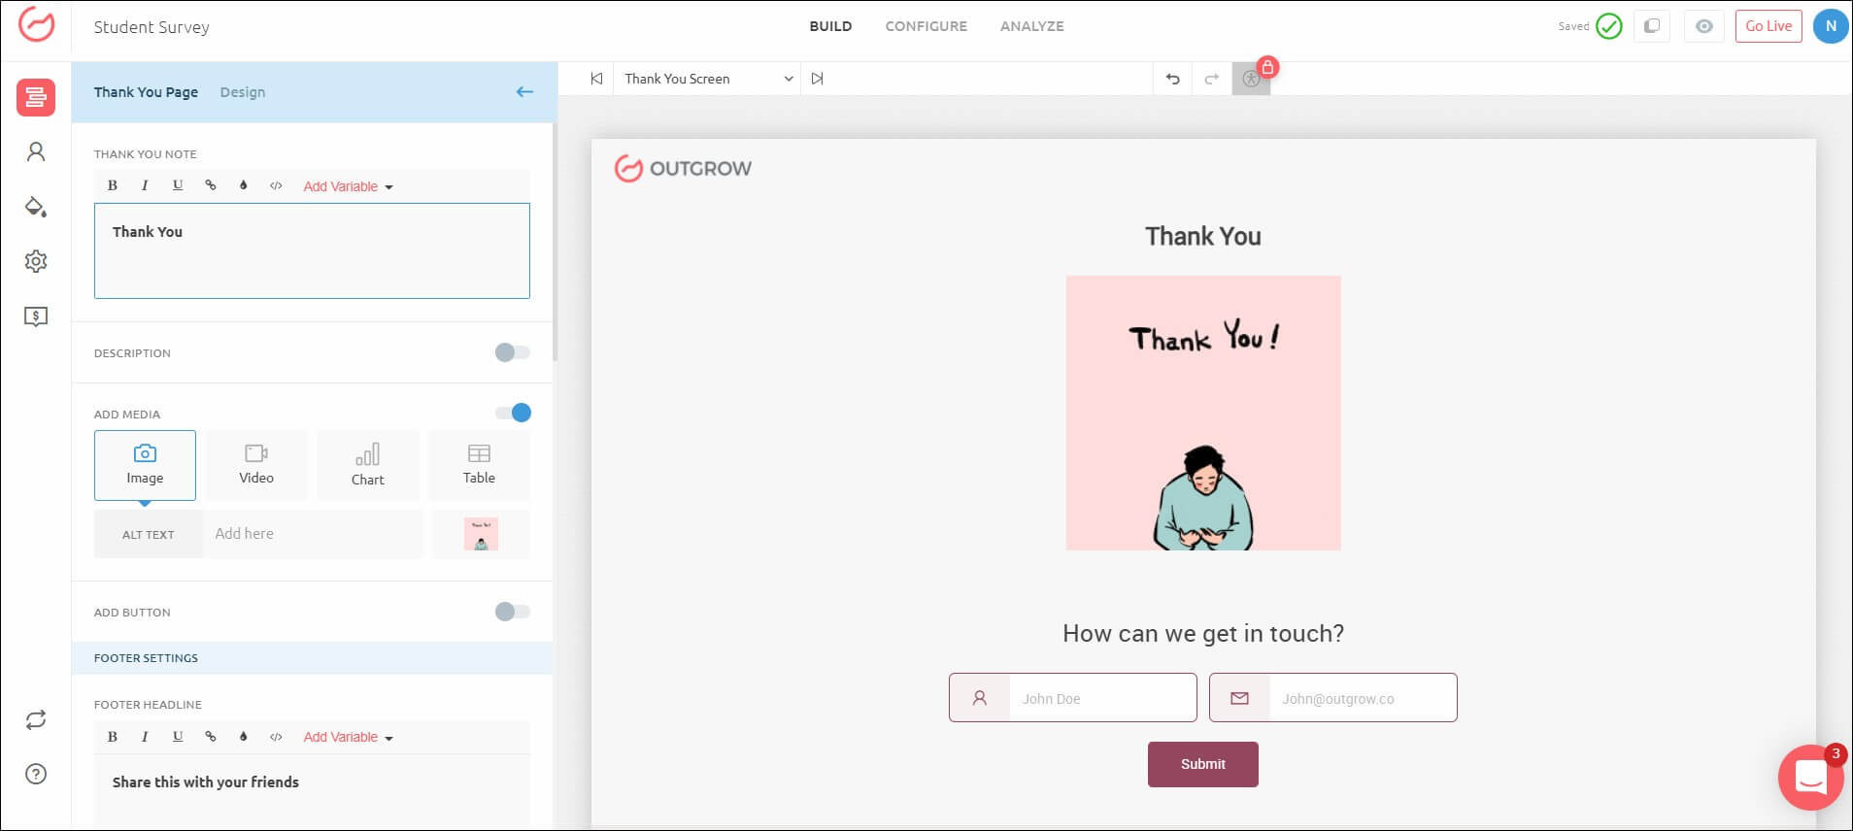Expand Add Variable in Thank You Note toolbar

coord(348,186)
